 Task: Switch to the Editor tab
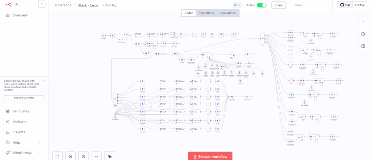(x=189, y=13)
